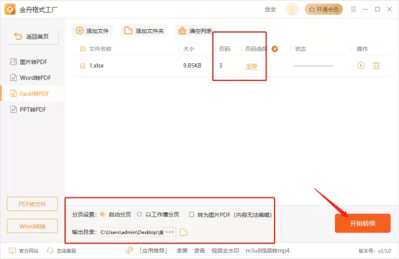Click the 开始转换 button
399x259 pixels.
pyautogui.click(x=362, y=223)
